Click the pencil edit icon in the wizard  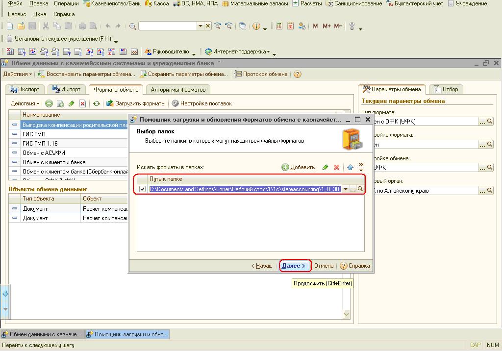325,167
